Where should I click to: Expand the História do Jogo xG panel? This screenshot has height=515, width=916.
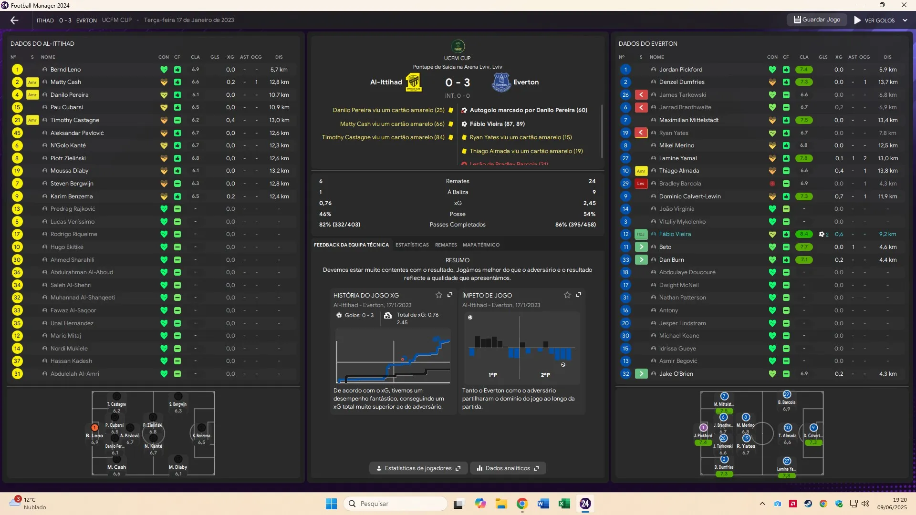450,295
